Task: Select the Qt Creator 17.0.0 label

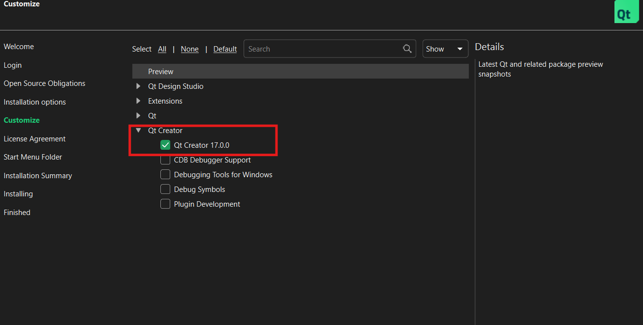Action: [x=202, y=145]
